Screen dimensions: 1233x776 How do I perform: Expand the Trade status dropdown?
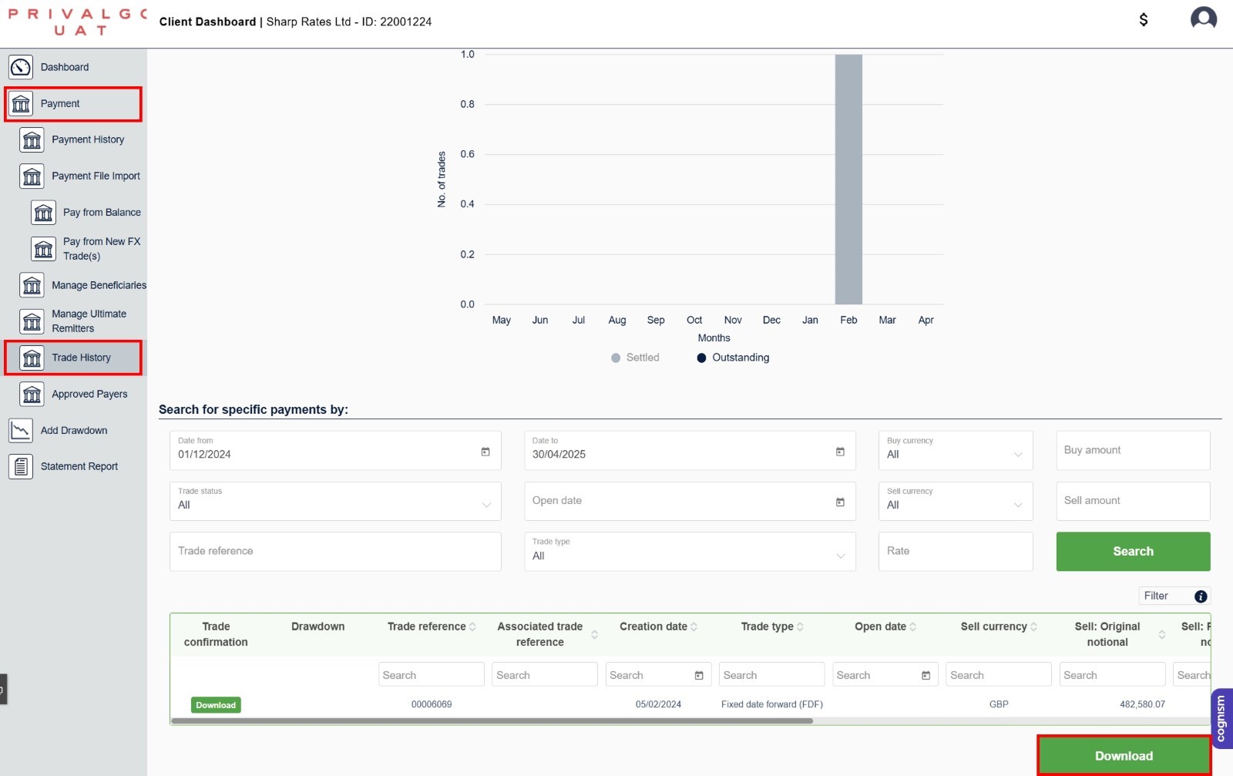(334, 502)
